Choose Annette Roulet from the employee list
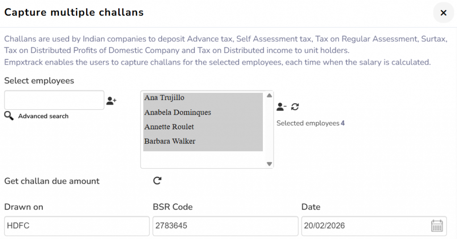457x239 pixels. (169, 127)
